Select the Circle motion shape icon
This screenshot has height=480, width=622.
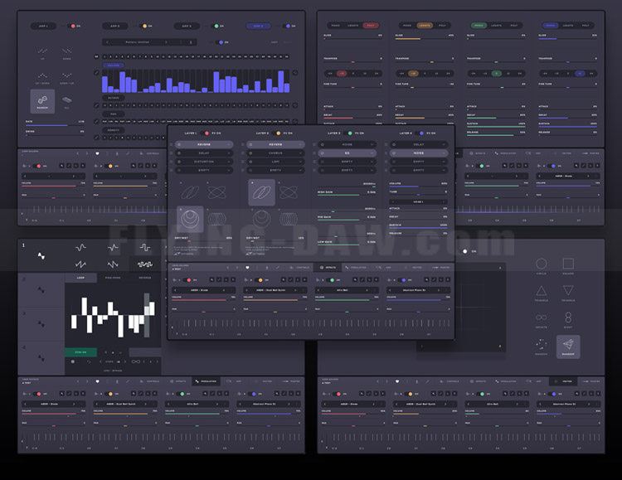click(x=541, y=264)
